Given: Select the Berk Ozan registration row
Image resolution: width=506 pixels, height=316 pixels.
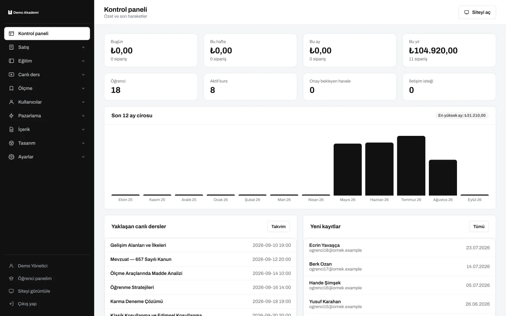Looking at the screenshot, I should (399, 266).
